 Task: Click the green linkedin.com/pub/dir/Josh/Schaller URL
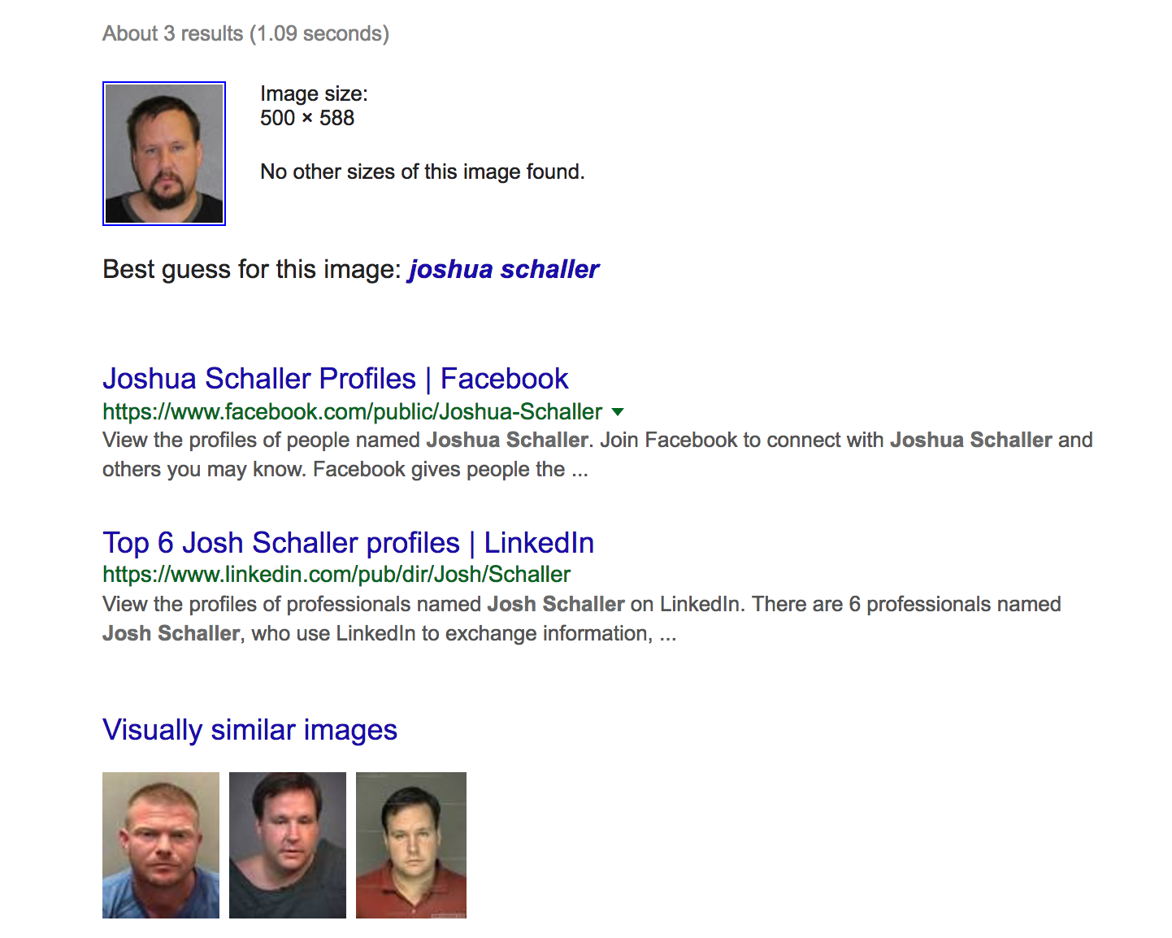336,575
